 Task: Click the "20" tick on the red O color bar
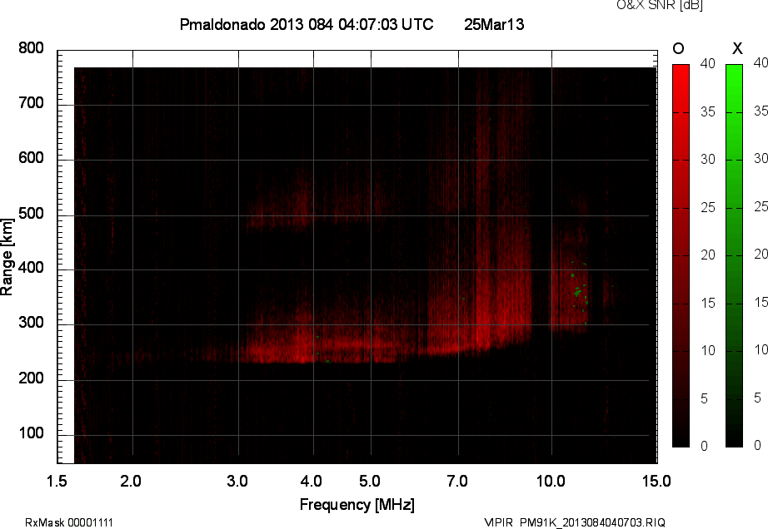point(708,255)
